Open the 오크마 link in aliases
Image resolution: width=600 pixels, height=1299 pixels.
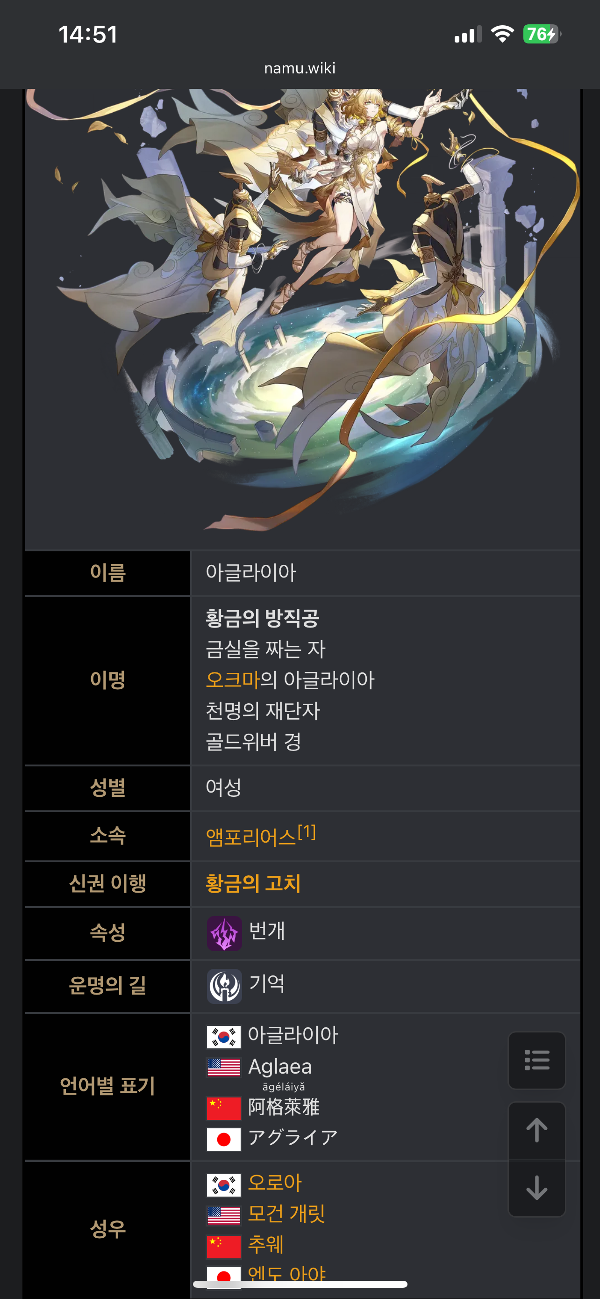(x=233, y=680)
